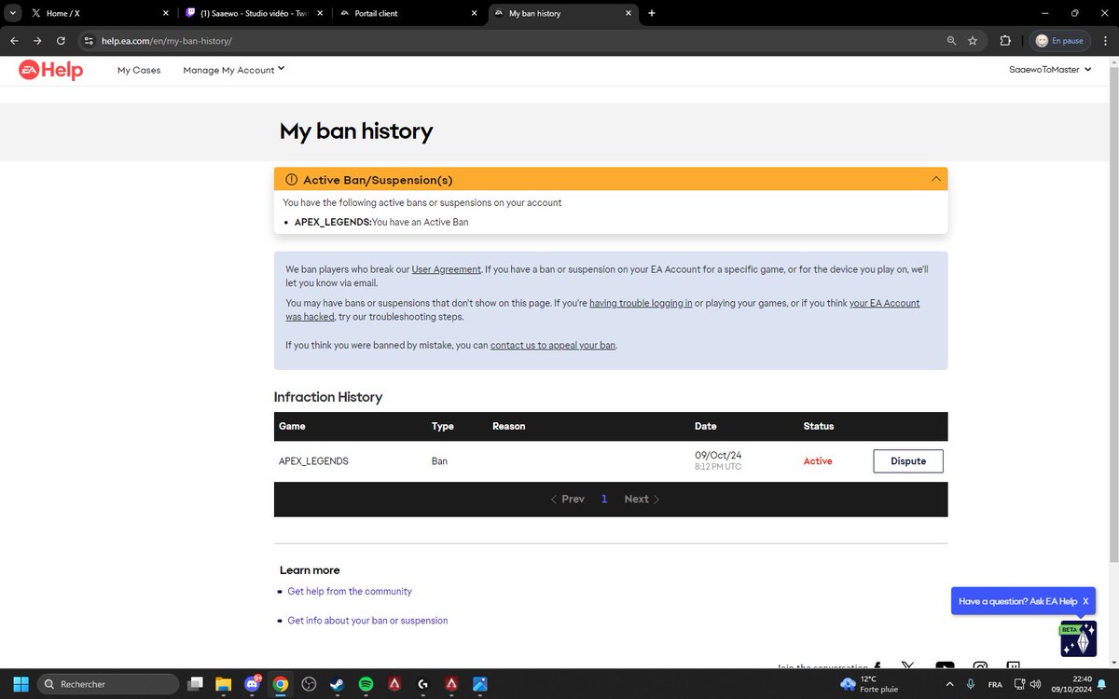
Task: Switch to the 'Portail client' tab
Action: [x=408, y=14]
